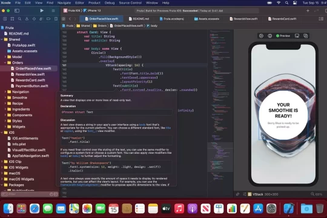Open the Breakpoint navigator

pyautogui.click(x=48, y=19)
